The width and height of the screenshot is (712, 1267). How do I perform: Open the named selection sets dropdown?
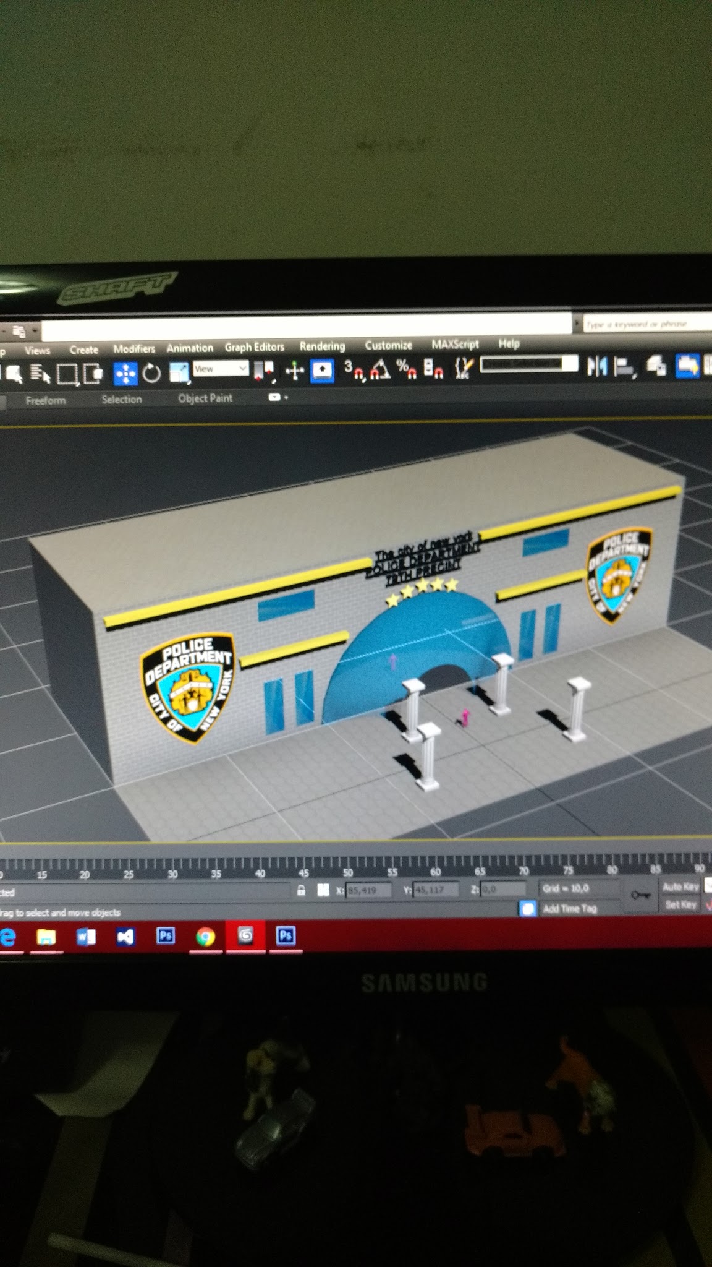pyautogui.click(x=529, y=364)
